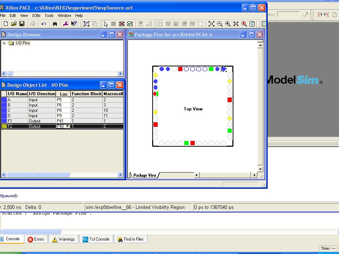Click the Loc column header
Viewport: 339px width, 254px height.
coord(63,94)
